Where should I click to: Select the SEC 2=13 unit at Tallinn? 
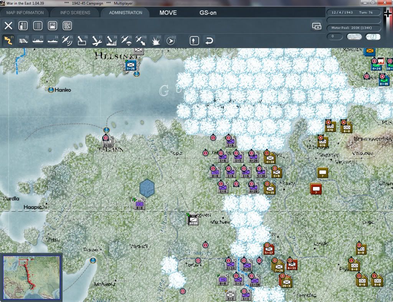pos(108,142)
